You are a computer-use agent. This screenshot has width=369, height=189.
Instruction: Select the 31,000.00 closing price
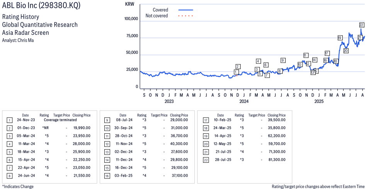pyautogui.click(x=179, y=128)
